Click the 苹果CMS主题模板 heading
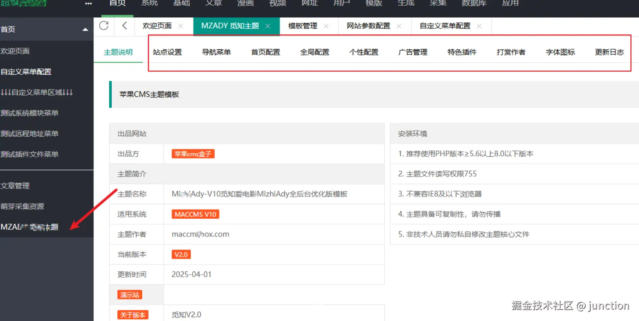Viewport: 639px width, 321px height. [x=149, y=94]
